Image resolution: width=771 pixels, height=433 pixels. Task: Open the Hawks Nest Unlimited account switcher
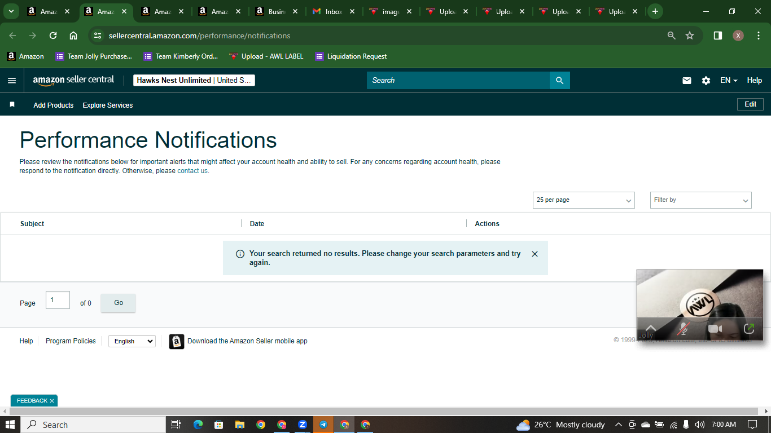click(x=194, y=81)
